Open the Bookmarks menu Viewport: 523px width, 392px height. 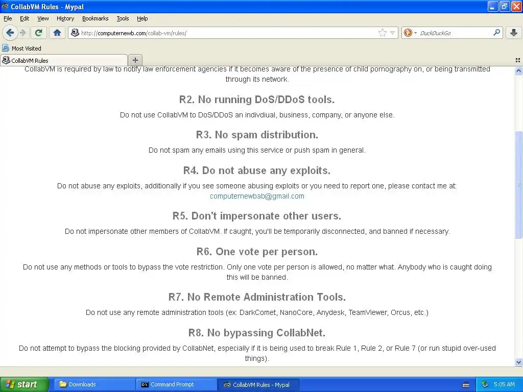coord(96,19)
